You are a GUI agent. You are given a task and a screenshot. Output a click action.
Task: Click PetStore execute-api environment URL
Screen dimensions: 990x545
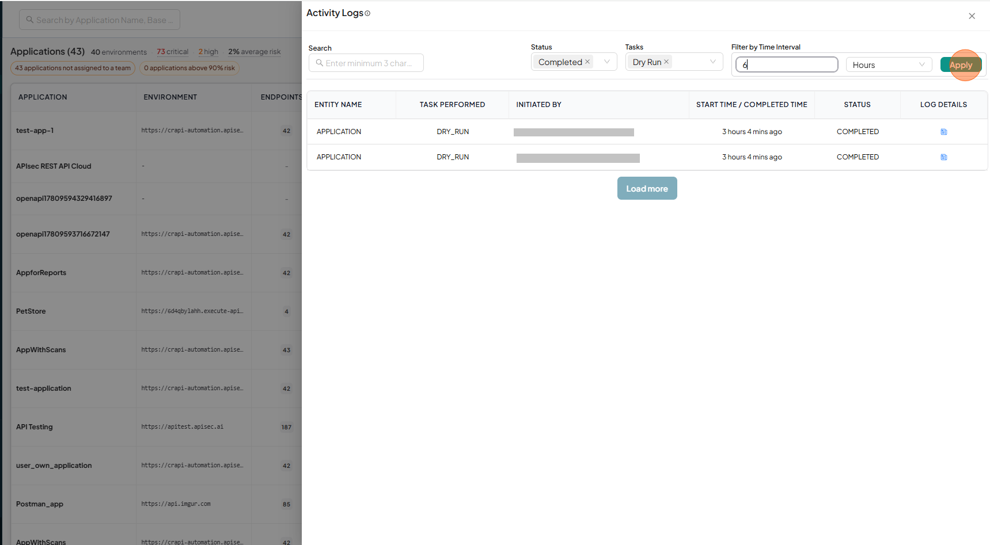(192, 311)
